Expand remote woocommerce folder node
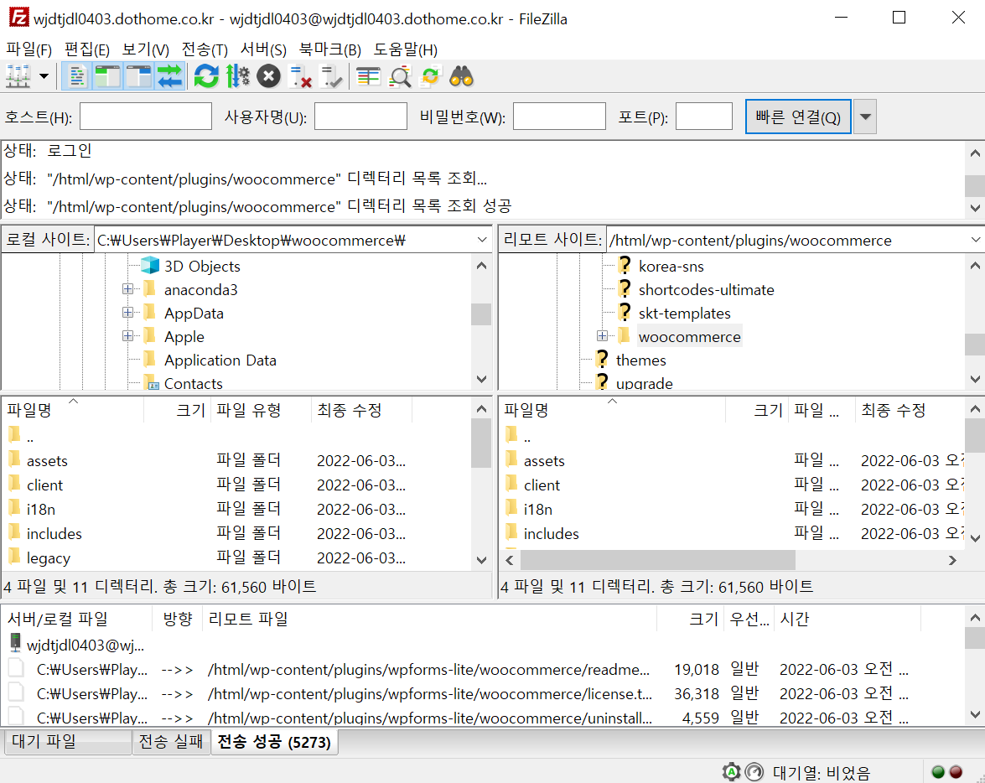The image size is (985, 783). pos(602,335)
